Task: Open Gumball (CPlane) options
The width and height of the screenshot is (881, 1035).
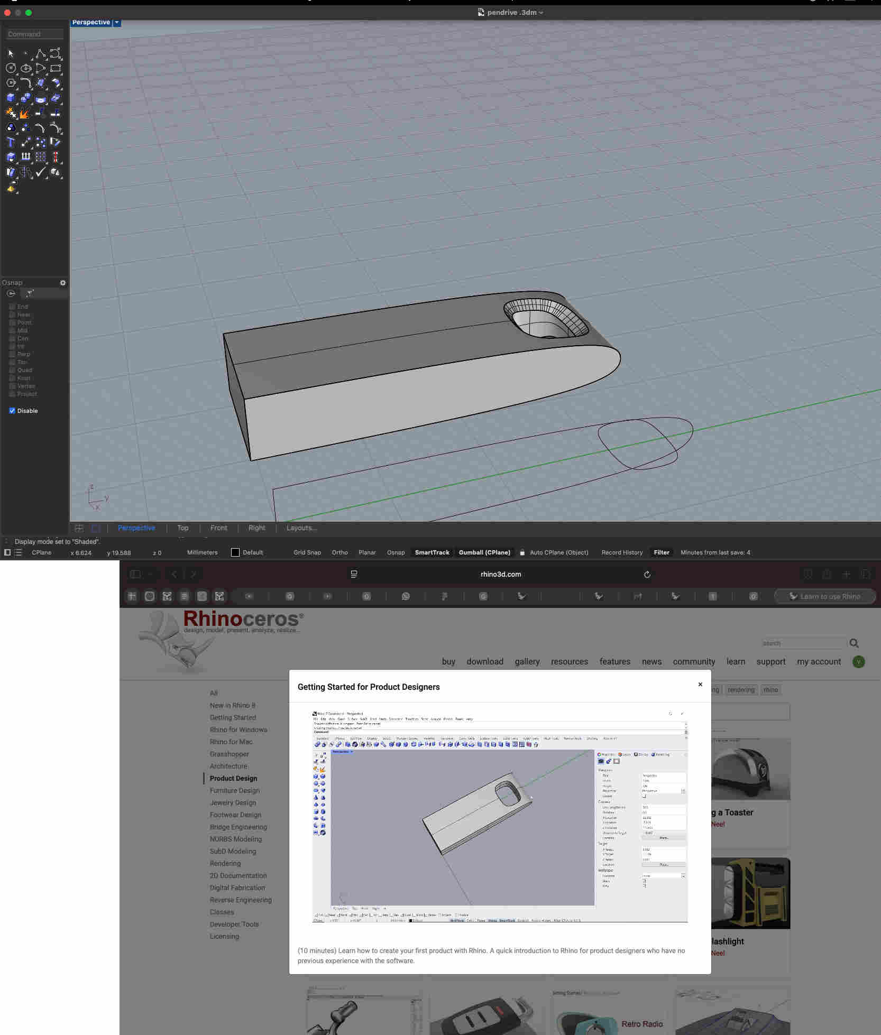Action: [x=484, y=552]
